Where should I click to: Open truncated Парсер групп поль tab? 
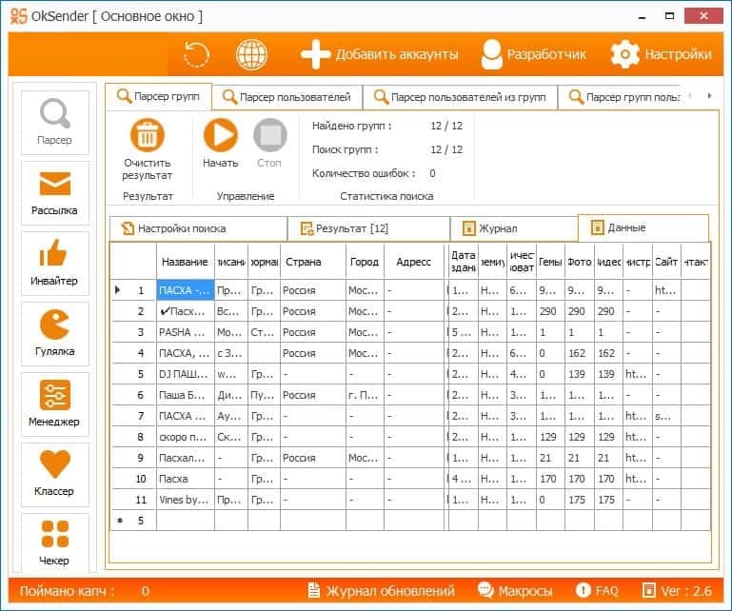(x=620, y=97)
